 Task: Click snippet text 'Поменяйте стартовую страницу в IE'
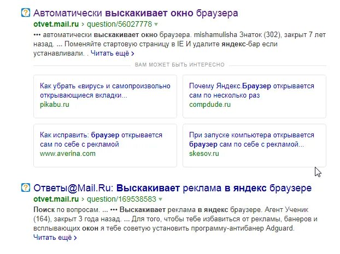click(x=125, y=44)
